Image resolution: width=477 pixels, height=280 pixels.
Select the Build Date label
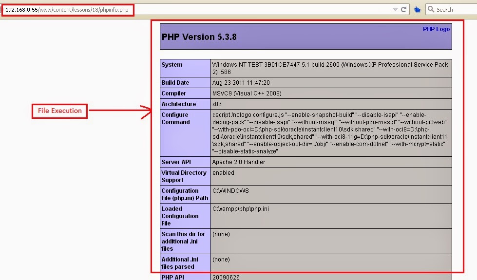coord(175,83)
